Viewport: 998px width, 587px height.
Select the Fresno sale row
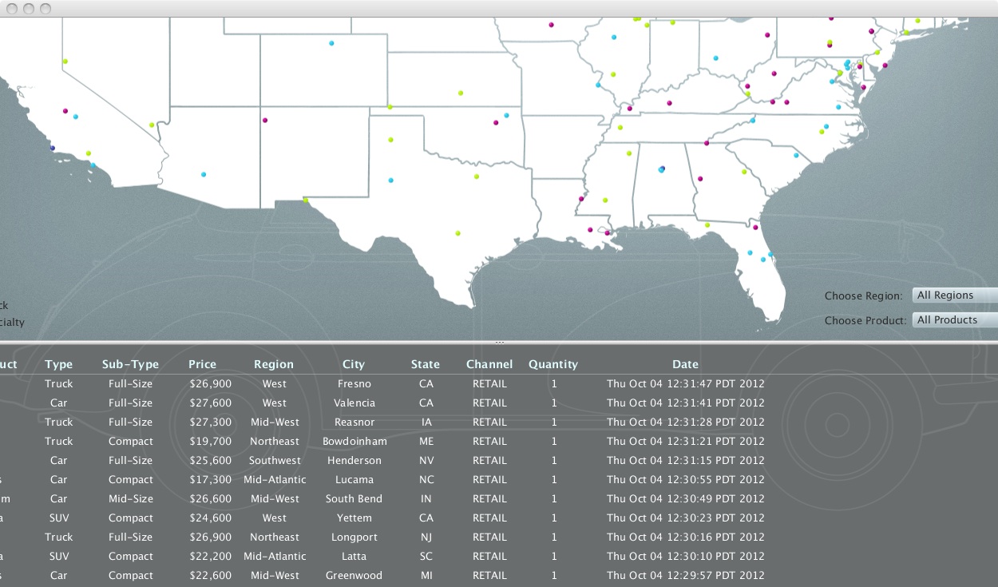point(354,384)
